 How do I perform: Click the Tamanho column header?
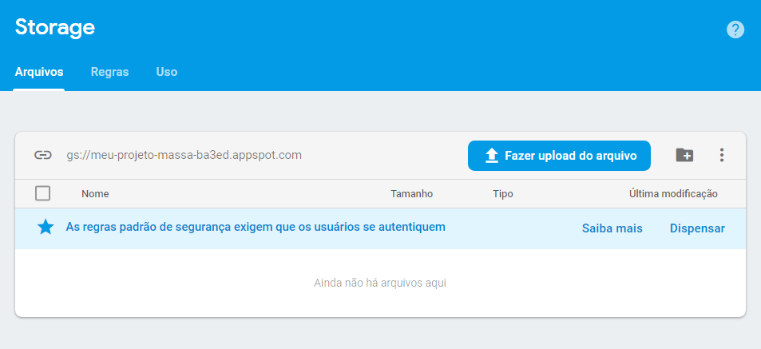[411, 194]
